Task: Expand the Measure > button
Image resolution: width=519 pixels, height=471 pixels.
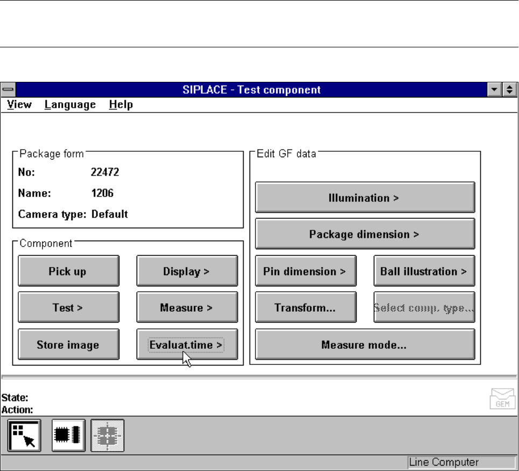Action: pyautogui.click(x=187, y=308)
